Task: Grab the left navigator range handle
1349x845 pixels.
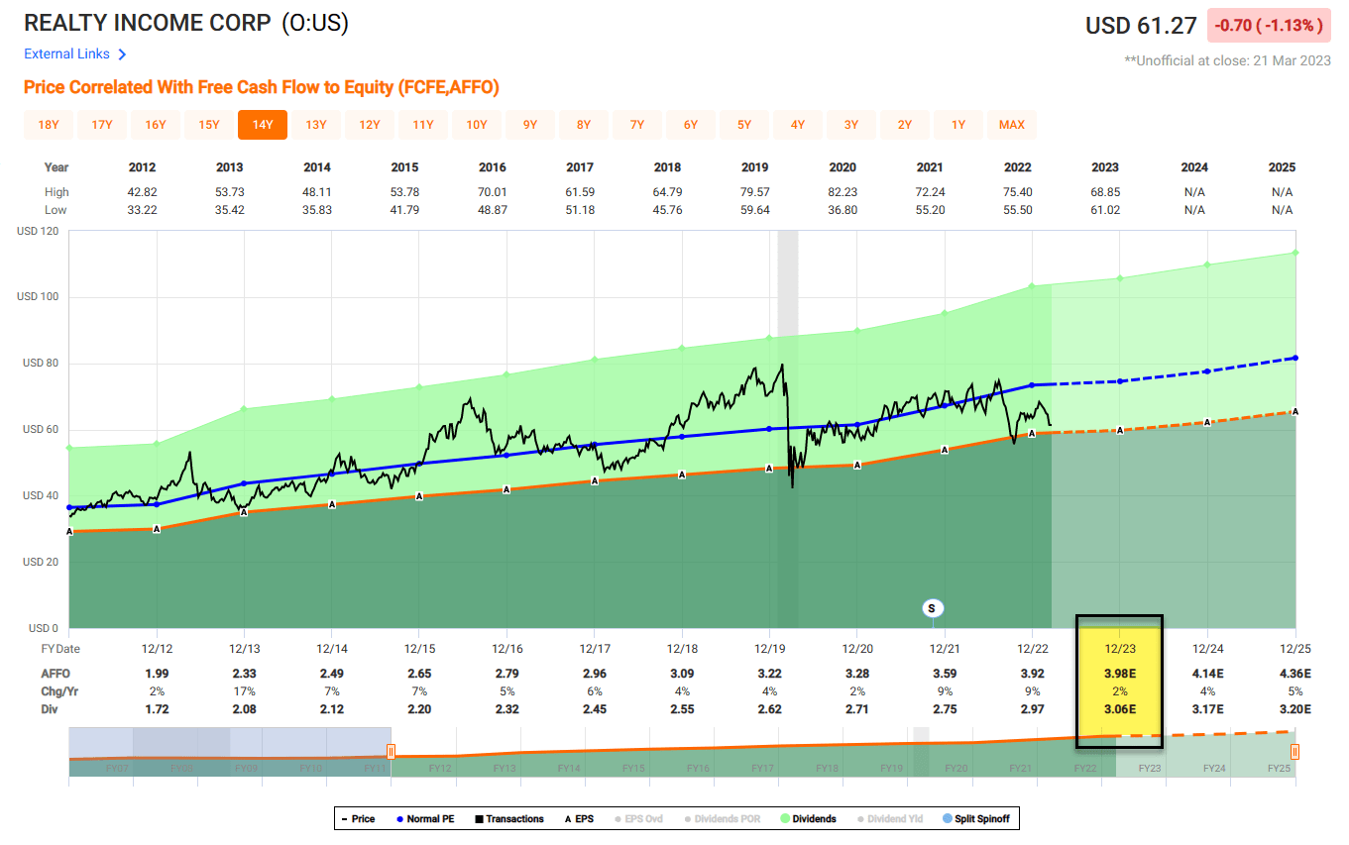Action: [391, 752]
